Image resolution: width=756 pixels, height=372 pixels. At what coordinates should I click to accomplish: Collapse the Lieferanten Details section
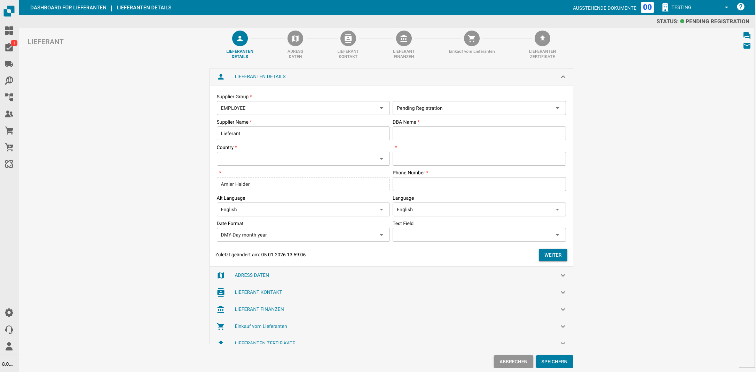pos(563,77)
